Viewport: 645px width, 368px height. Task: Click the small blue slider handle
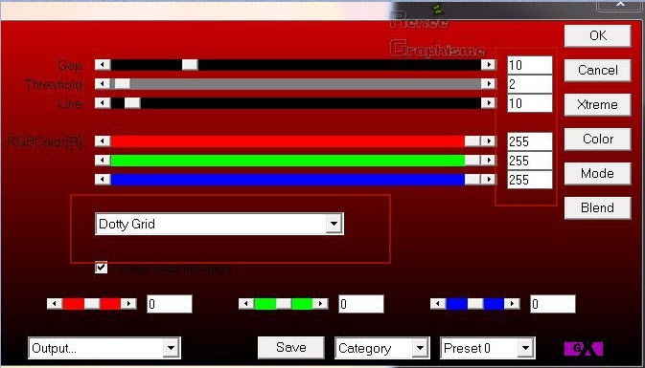click(x=475, y=304)
